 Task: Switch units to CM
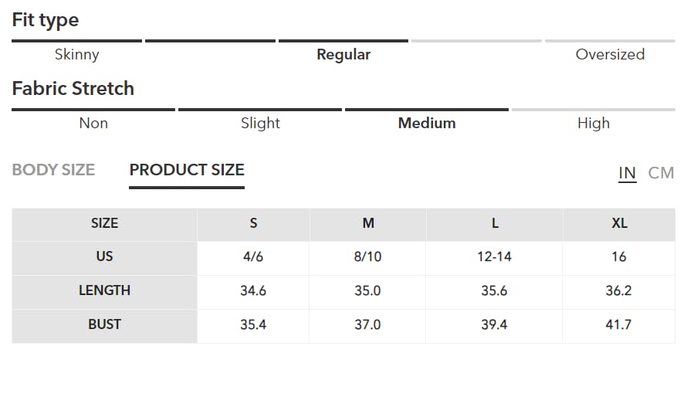pyautogui.click(x=661, y=173)
